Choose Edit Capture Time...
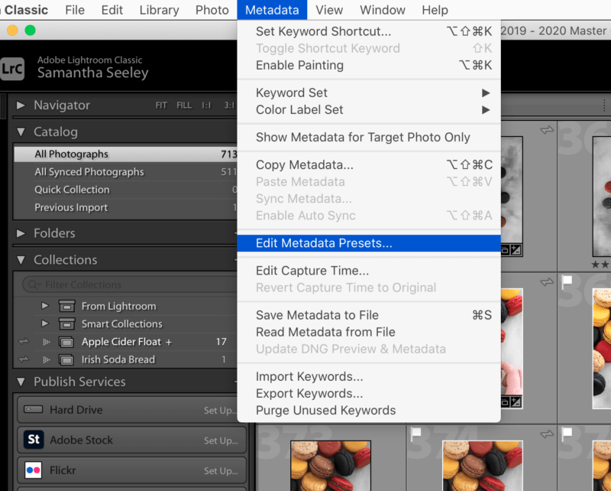This screenshot has width=611, height=491. (x=369, y=271)
